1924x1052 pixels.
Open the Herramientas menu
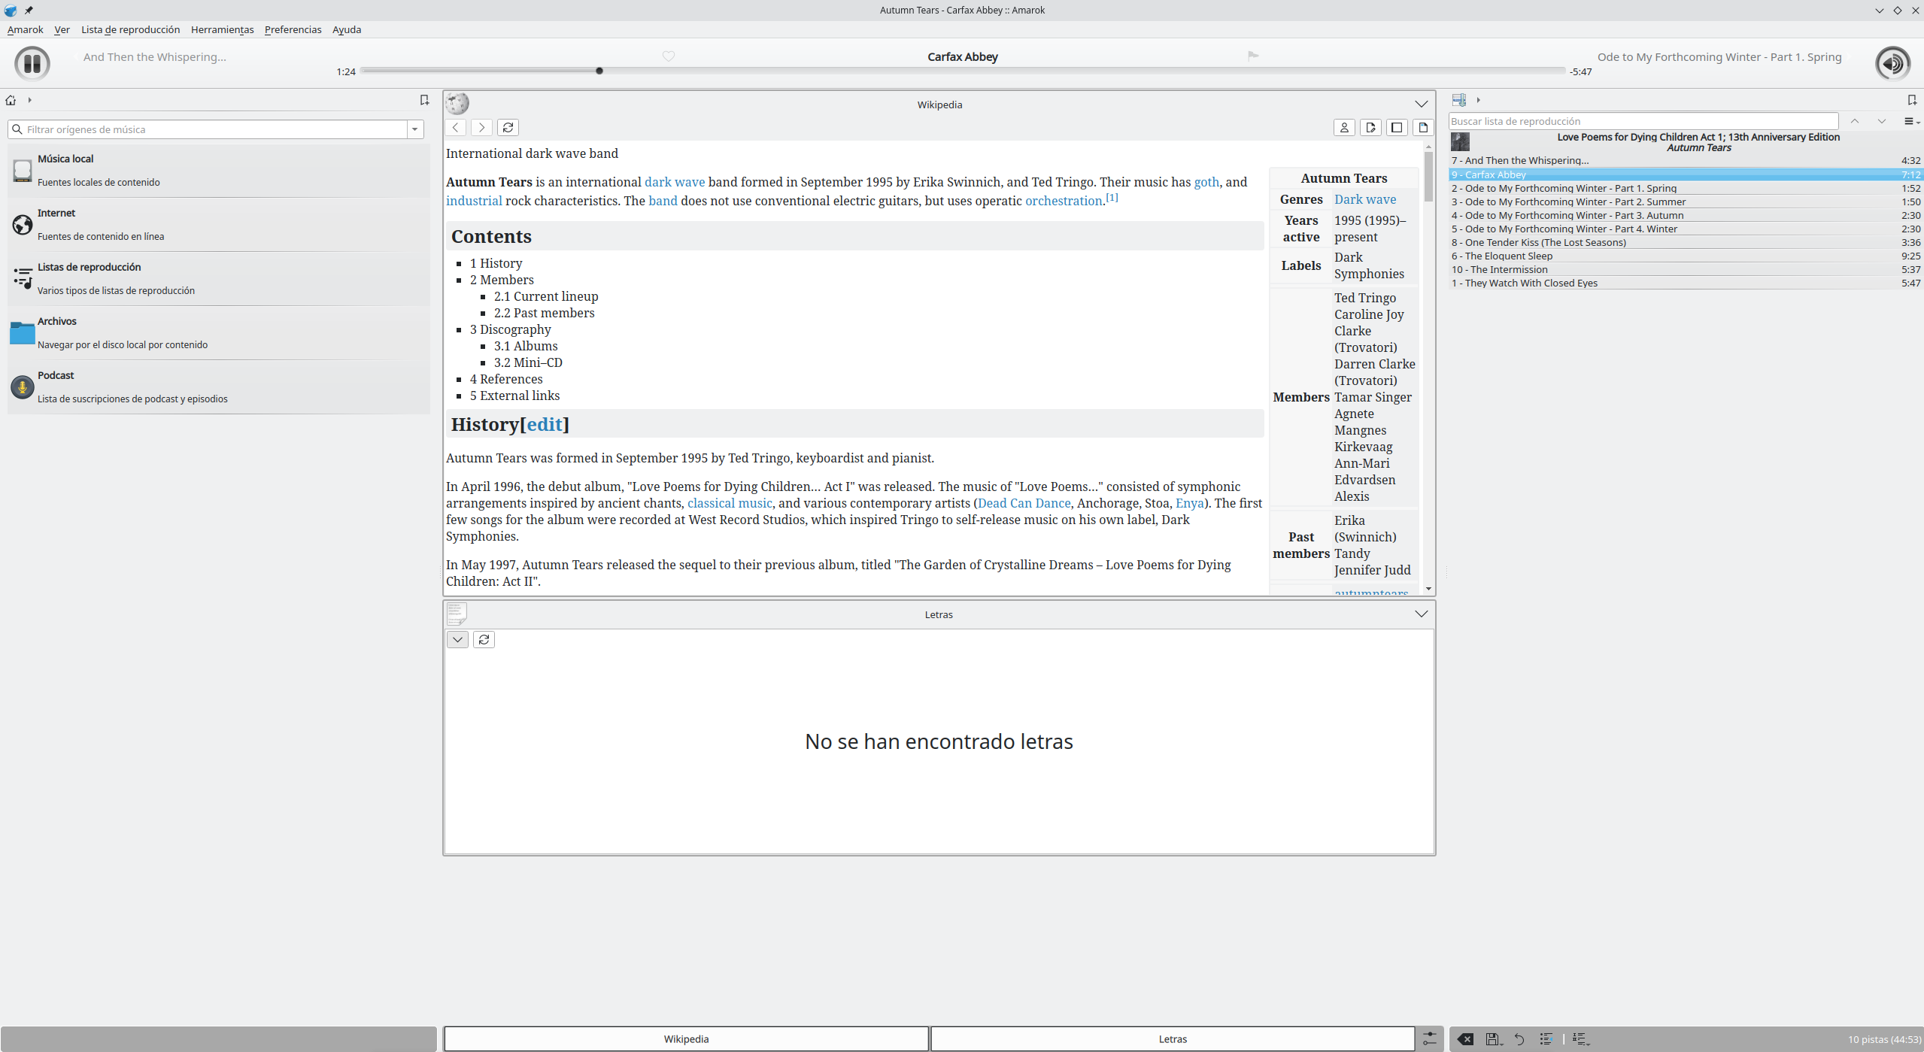[x=222, y=29]
